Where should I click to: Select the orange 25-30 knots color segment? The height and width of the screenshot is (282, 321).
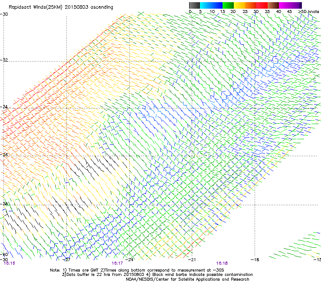point(251,5)
